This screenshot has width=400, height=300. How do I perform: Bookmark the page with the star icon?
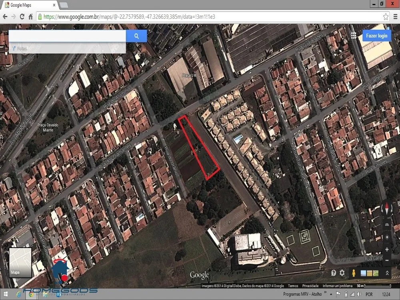coord(386,17)
